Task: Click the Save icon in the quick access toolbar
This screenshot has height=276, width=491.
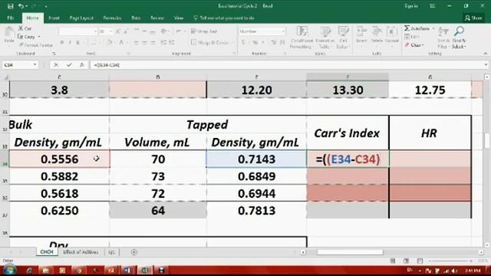Action: pos(10,6)
